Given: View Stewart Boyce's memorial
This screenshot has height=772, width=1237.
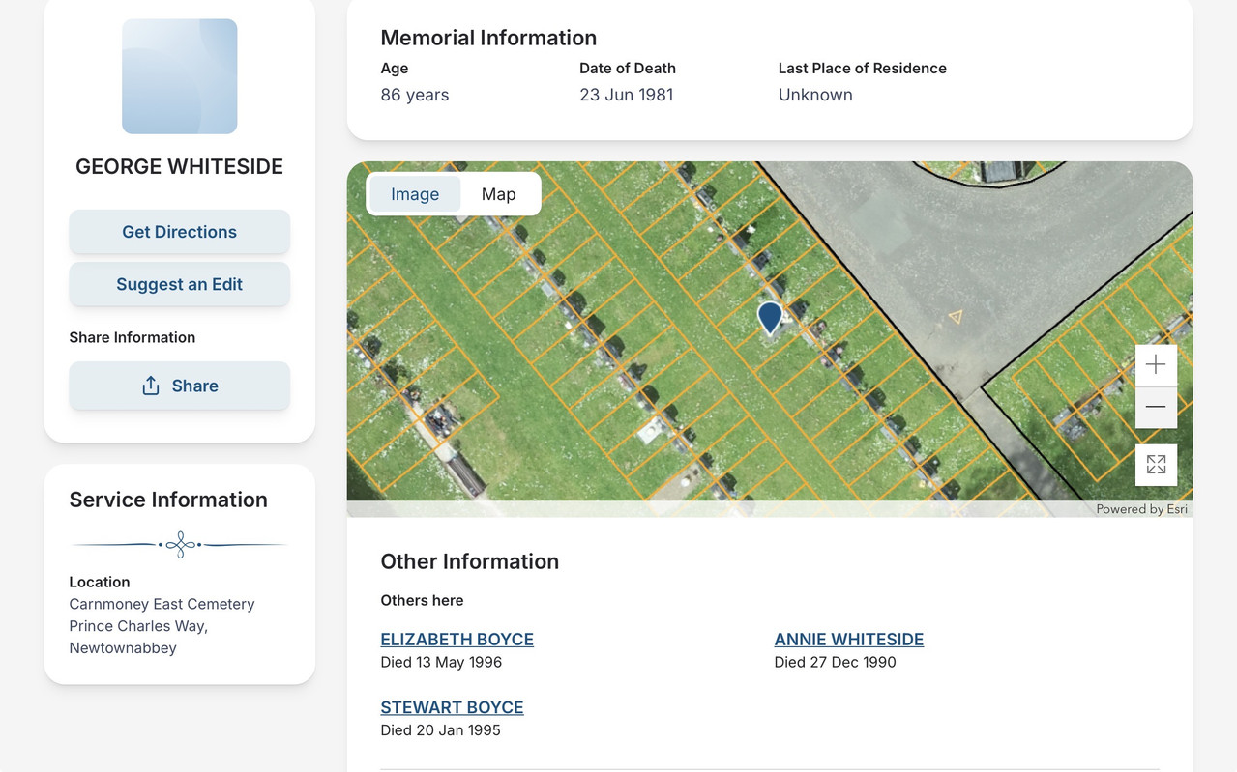Looking at the screenshot, I should point(452,707).
